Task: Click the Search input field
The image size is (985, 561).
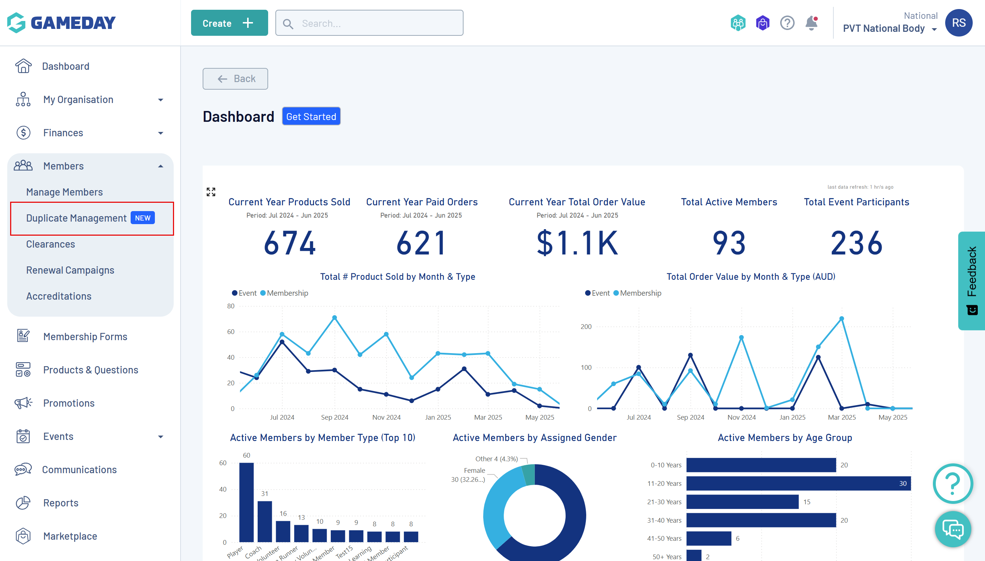Action: 369,23
